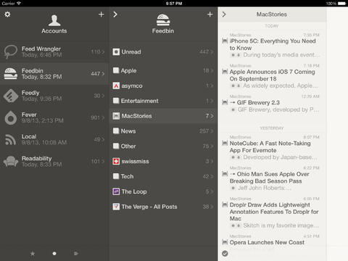Viewport: 348px width, 261px height.
Task: Collapse Feedbin panel with header chevron
Action: coord(115,14)
